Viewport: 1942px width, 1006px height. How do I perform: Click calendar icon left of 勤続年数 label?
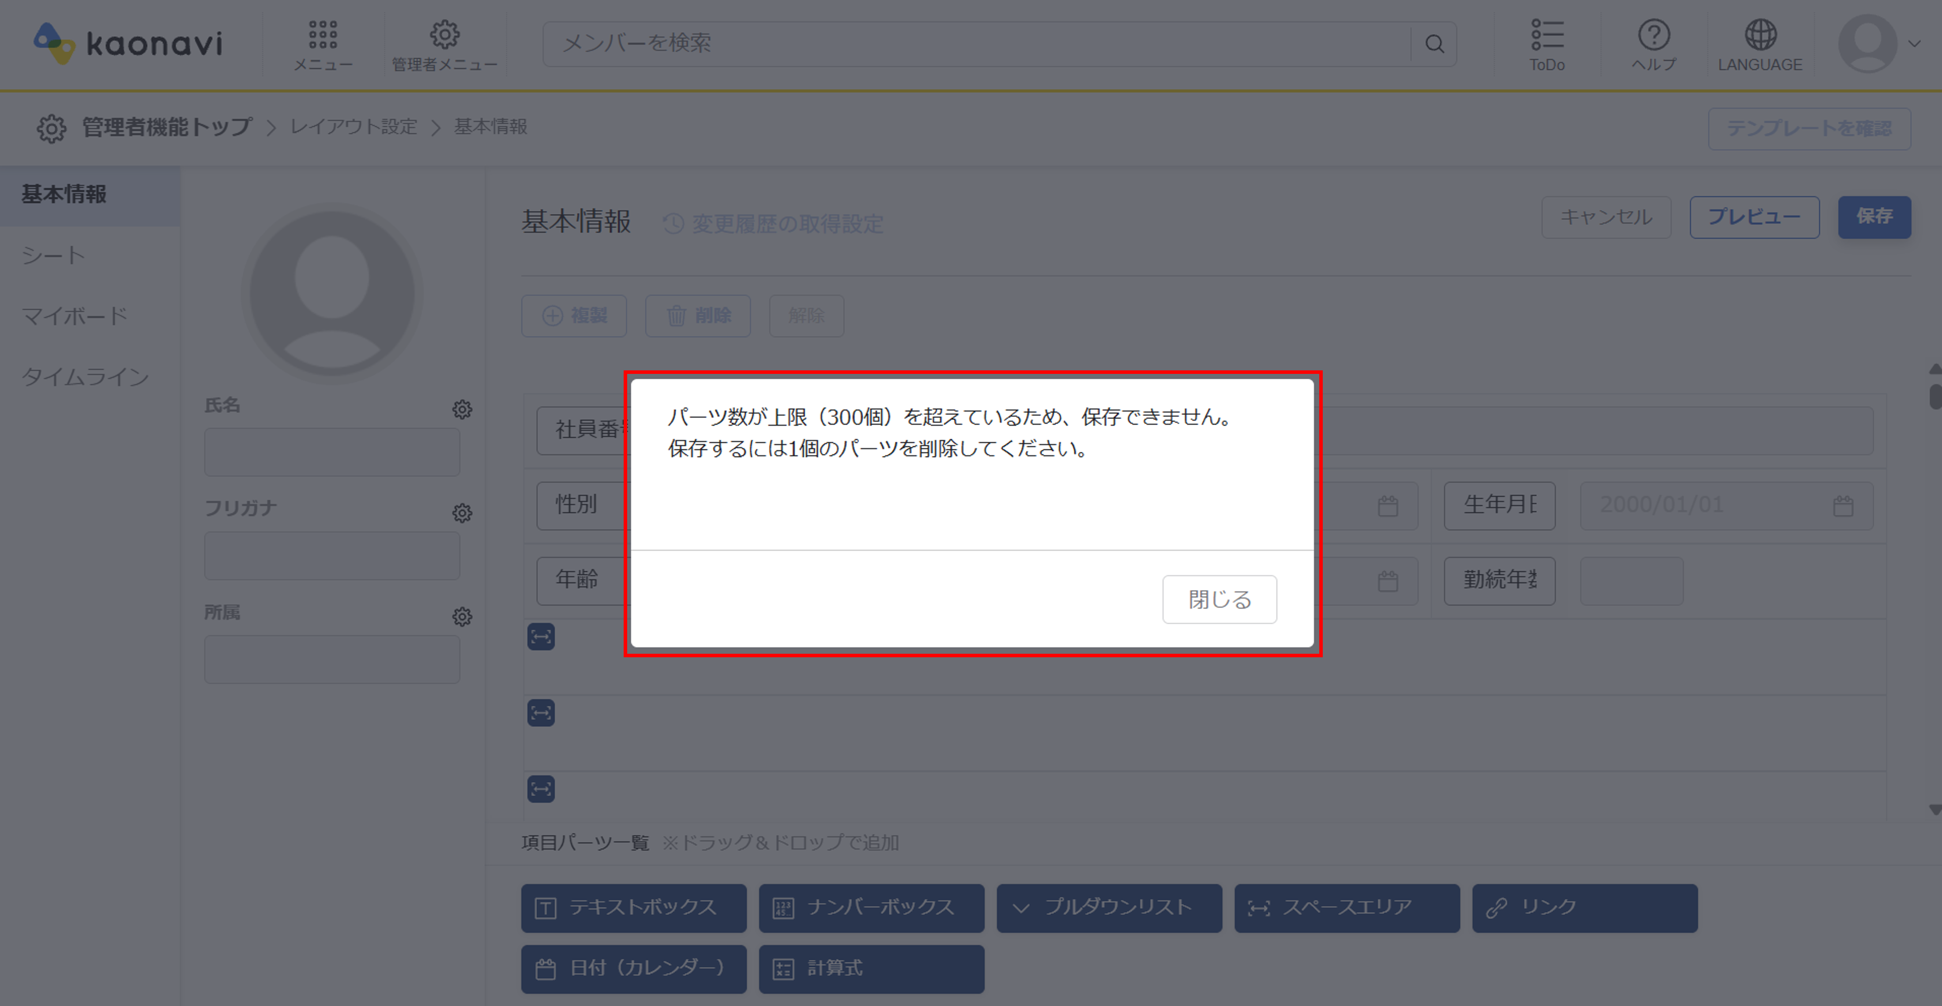1388,580
